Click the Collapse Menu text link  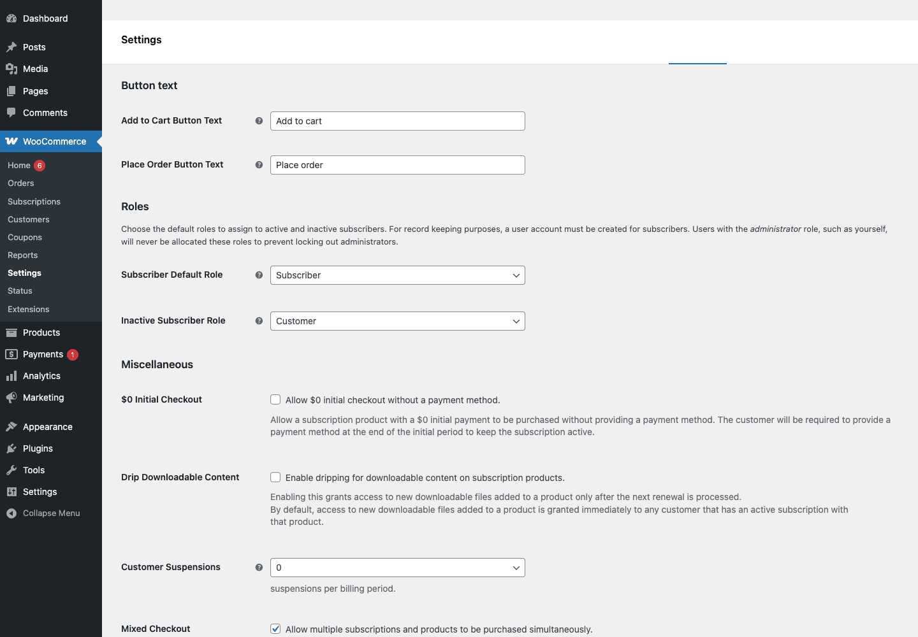pos(52,513)
